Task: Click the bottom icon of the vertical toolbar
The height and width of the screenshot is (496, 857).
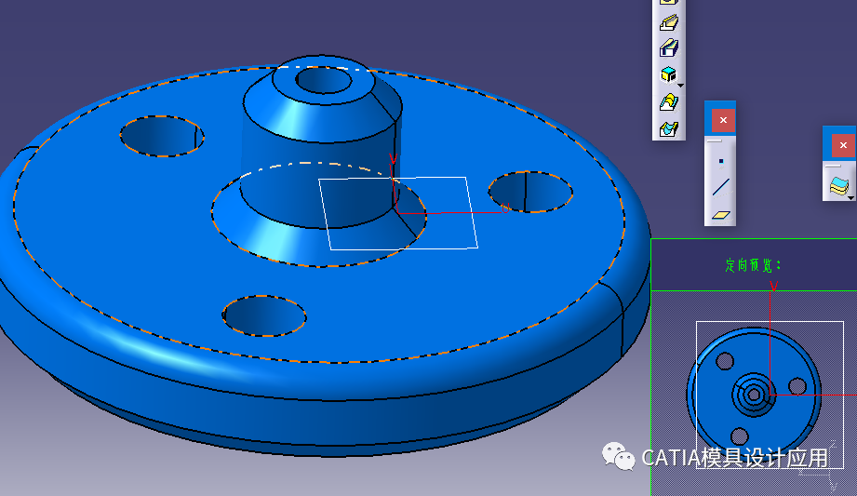Action: pyautogui.click(x=667, y=128)
